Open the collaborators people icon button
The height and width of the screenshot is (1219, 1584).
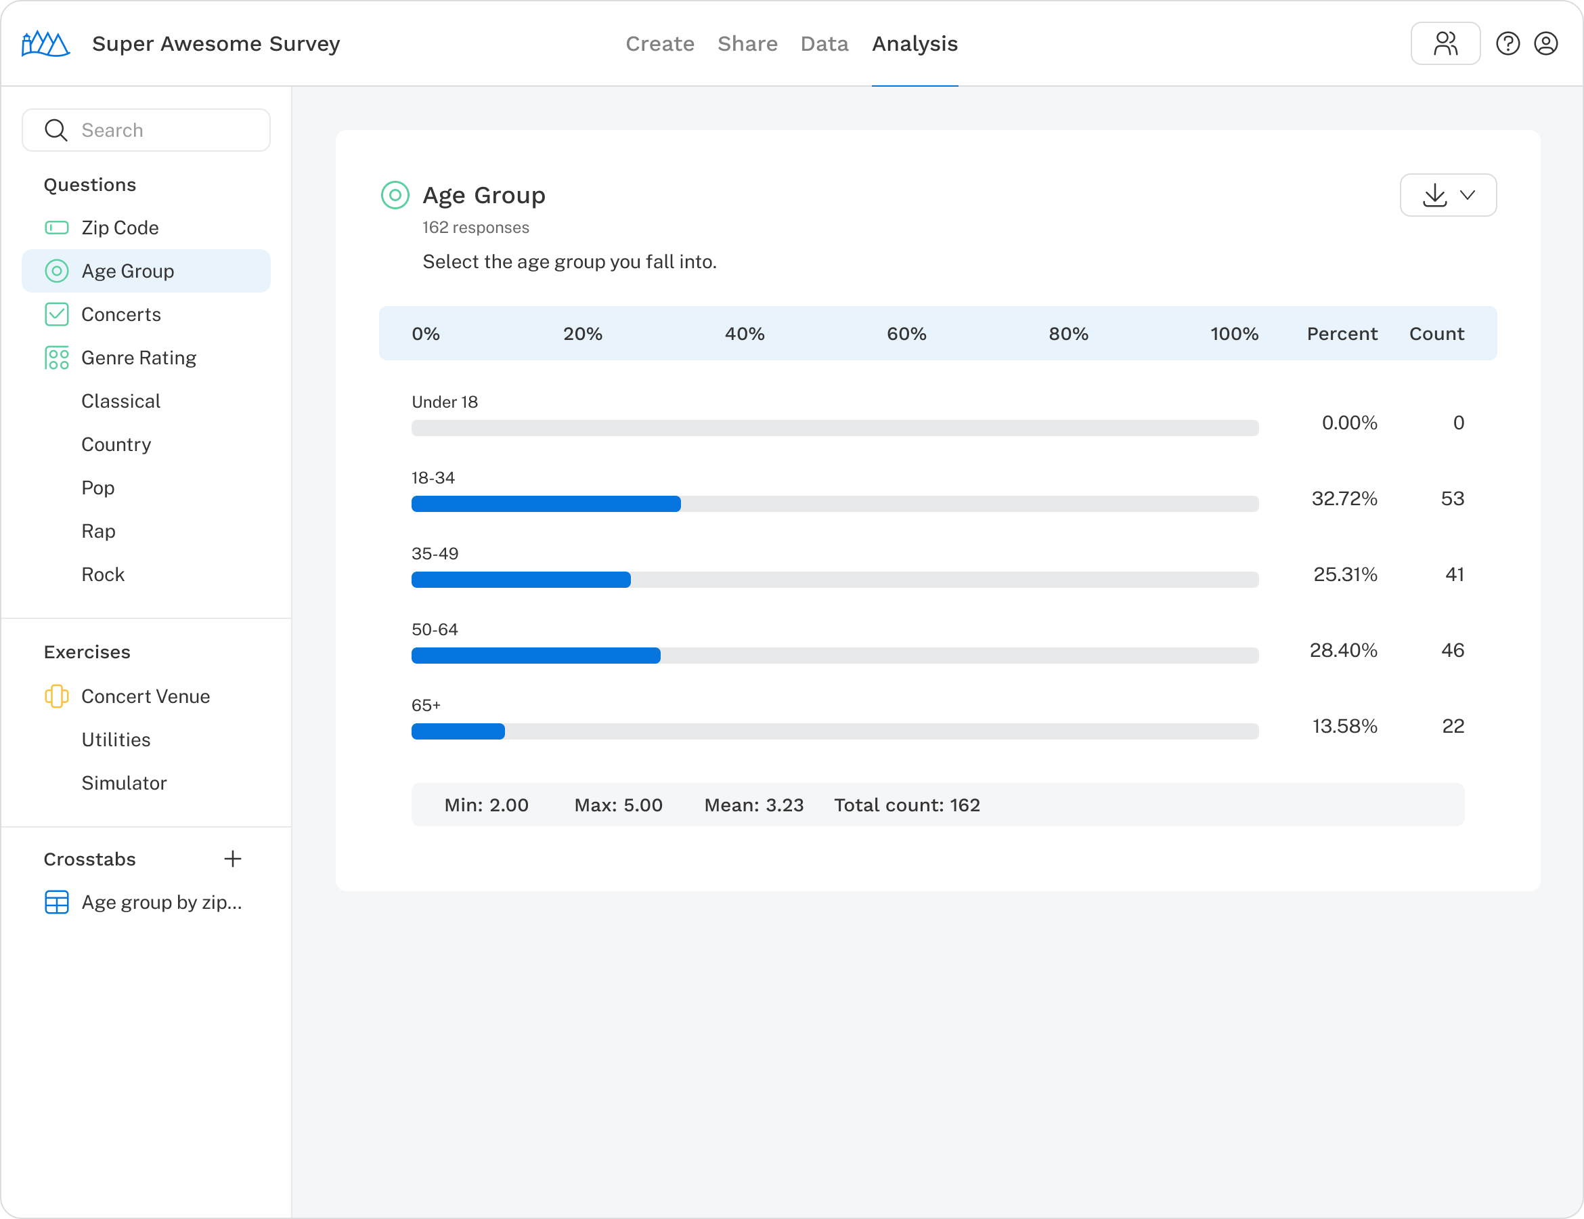(1445, 43)
